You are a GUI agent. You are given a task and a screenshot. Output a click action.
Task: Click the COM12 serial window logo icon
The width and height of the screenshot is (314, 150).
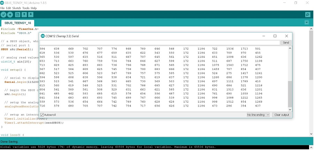click(43, 36)
